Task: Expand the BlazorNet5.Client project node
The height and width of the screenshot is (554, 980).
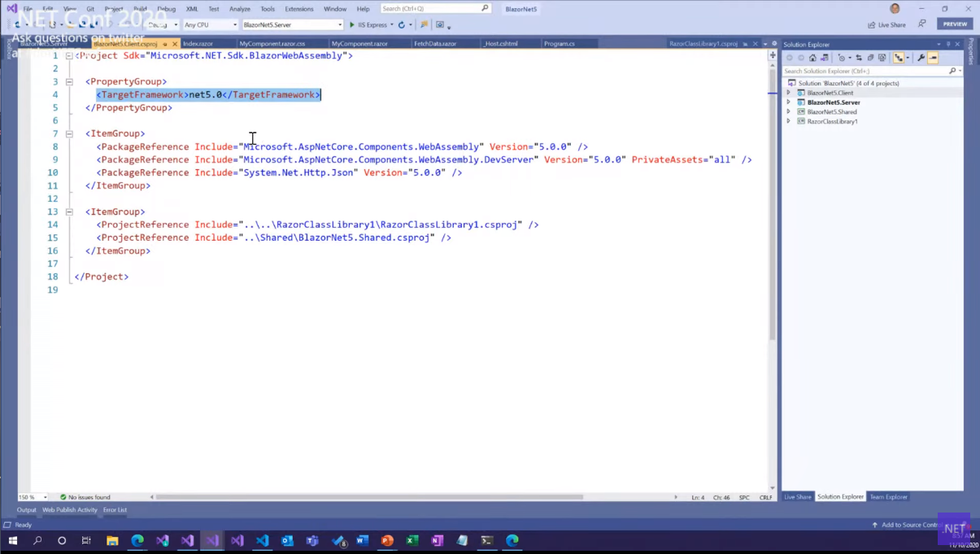Action: [788, 93]
